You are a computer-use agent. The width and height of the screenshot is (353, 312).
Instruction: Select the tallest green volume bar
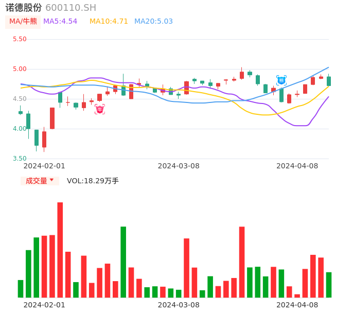[123, 262]
